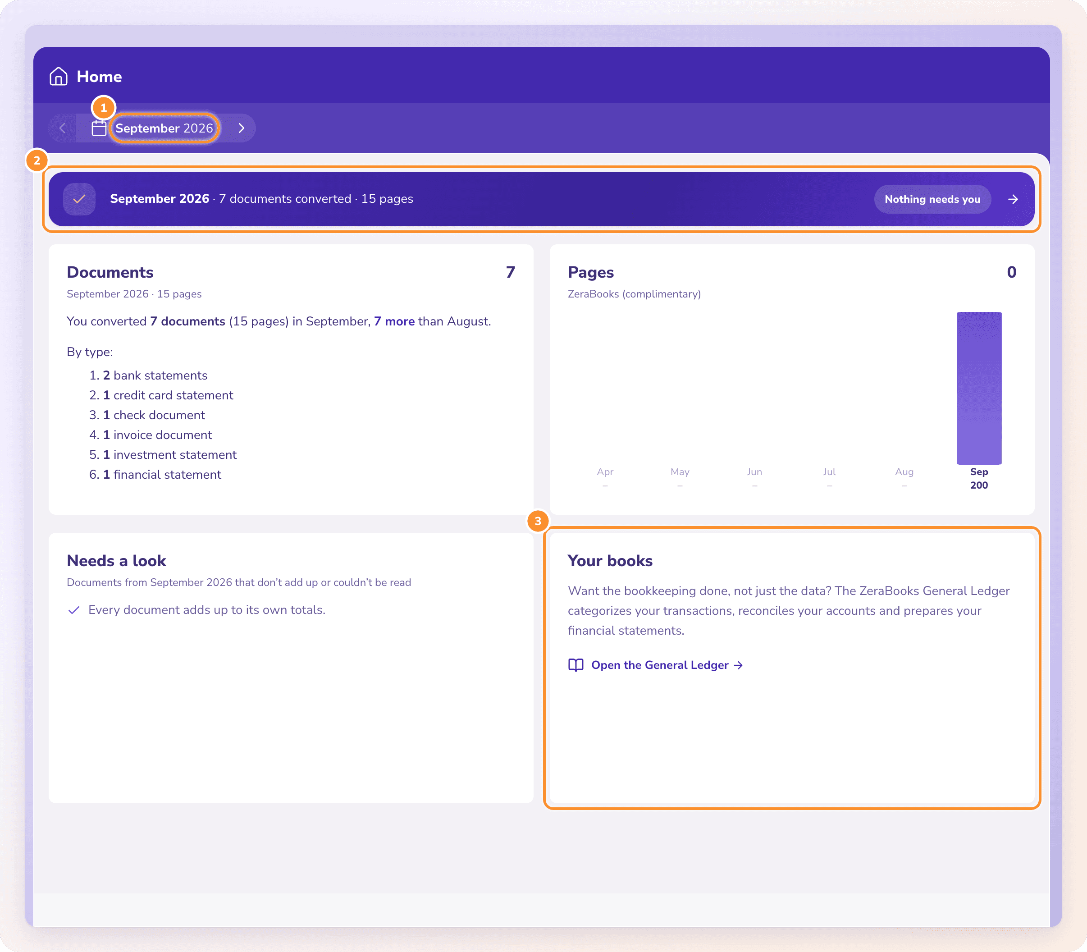Click the Home house icon
This screenshot has width=1087, height=952.
tap(59, 77)
